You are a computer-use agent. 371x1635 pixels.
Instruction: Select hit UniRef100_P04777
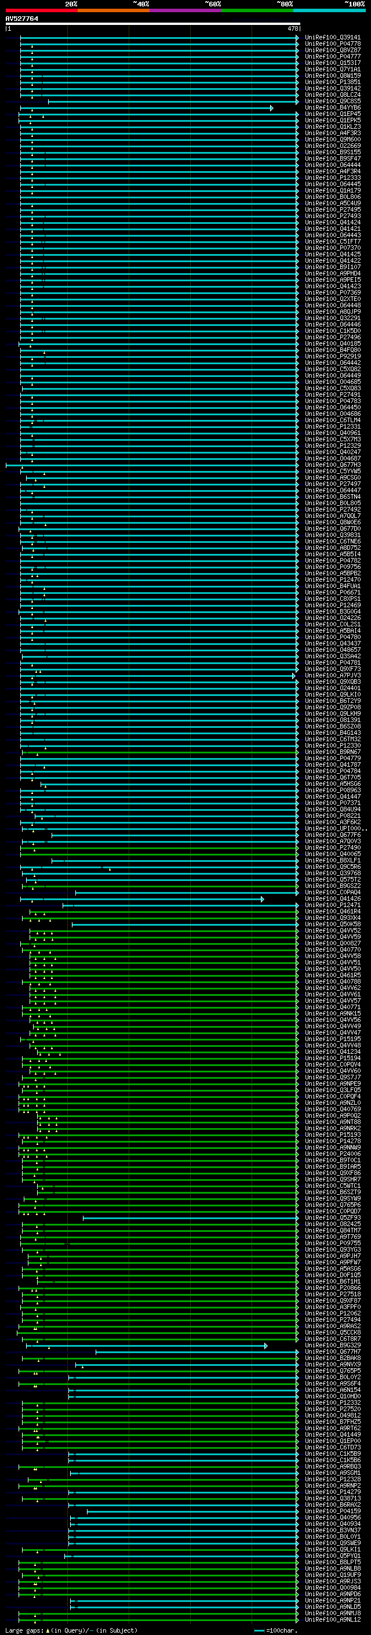[x=333, y=56]
